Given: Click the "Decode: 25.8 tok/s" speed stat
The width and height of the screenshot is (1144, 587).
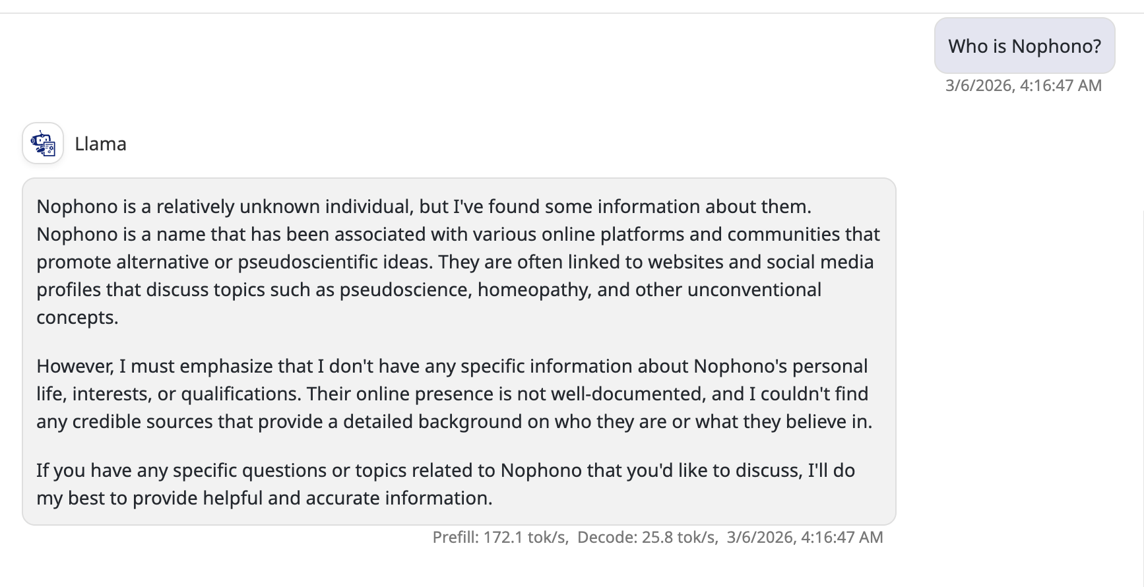Looking at the screenshot, I should click(x=647, y=537).
